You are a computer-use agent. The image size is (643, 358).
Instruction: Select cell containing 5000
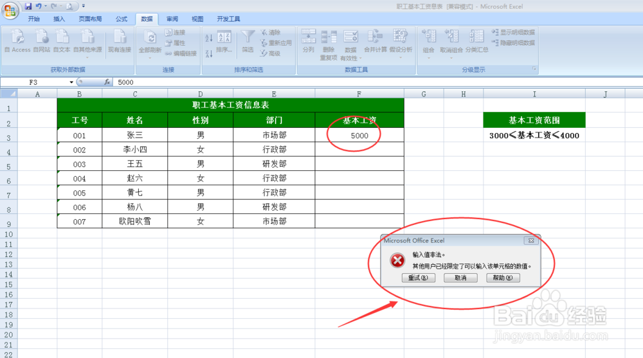[359, 136]
